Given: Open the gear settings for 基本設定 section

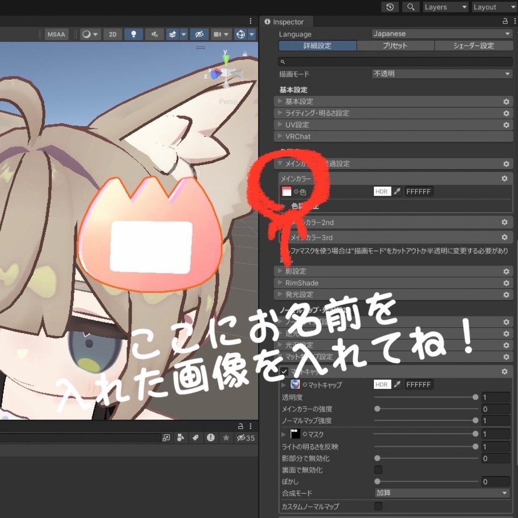Looking at the screenshot, I should point(506,102).
